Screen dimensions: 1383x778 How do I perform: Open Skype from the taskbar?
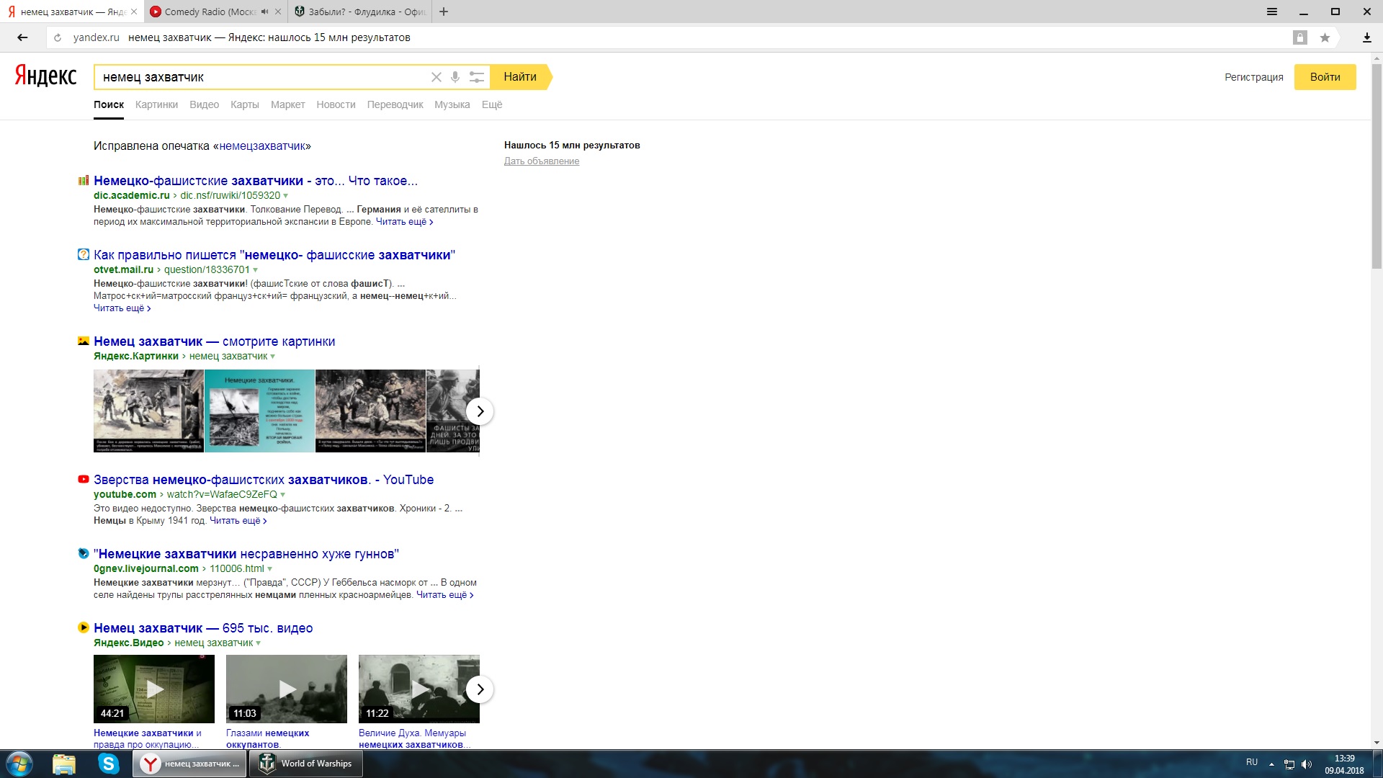[109, 764]
